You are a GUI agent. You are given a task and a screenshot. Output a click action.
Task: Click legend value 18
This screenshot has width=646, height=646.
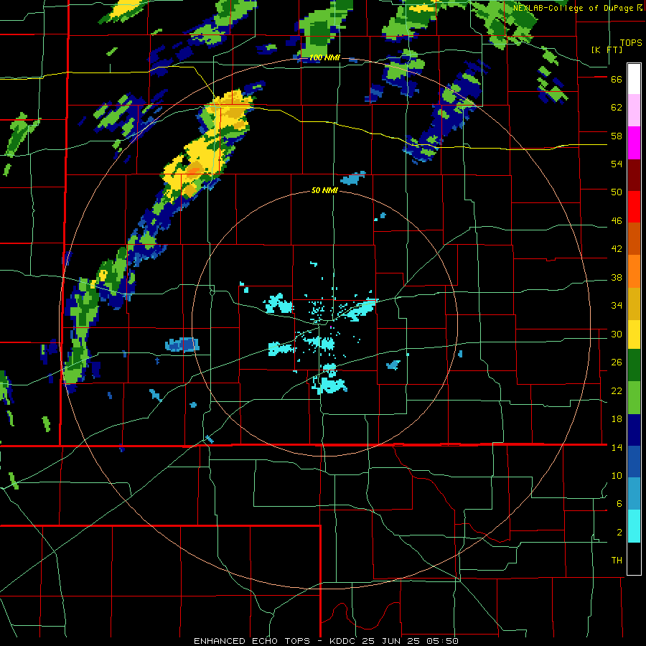coord(617,419)
